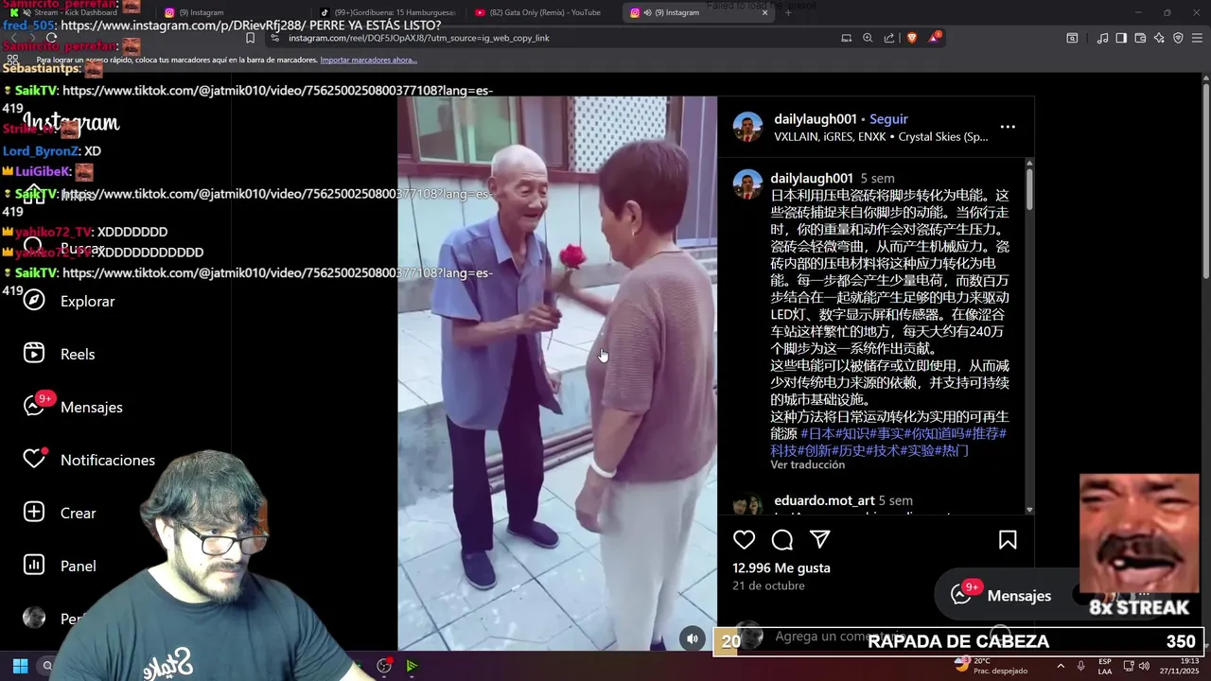Like the reel with the heart icon

[745, 540]
